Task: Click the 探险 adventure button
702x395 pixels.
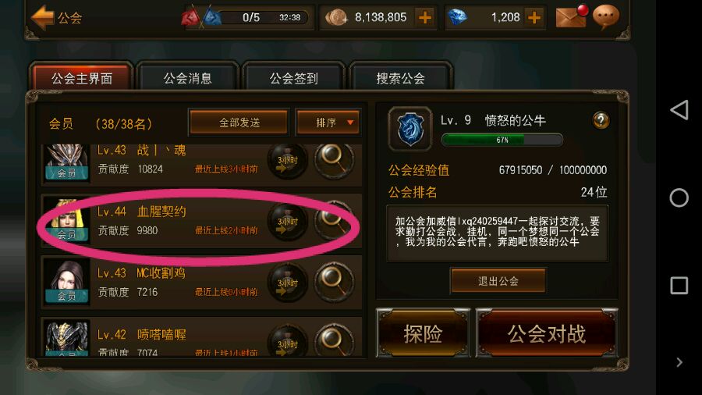Action: click(423, 333)
